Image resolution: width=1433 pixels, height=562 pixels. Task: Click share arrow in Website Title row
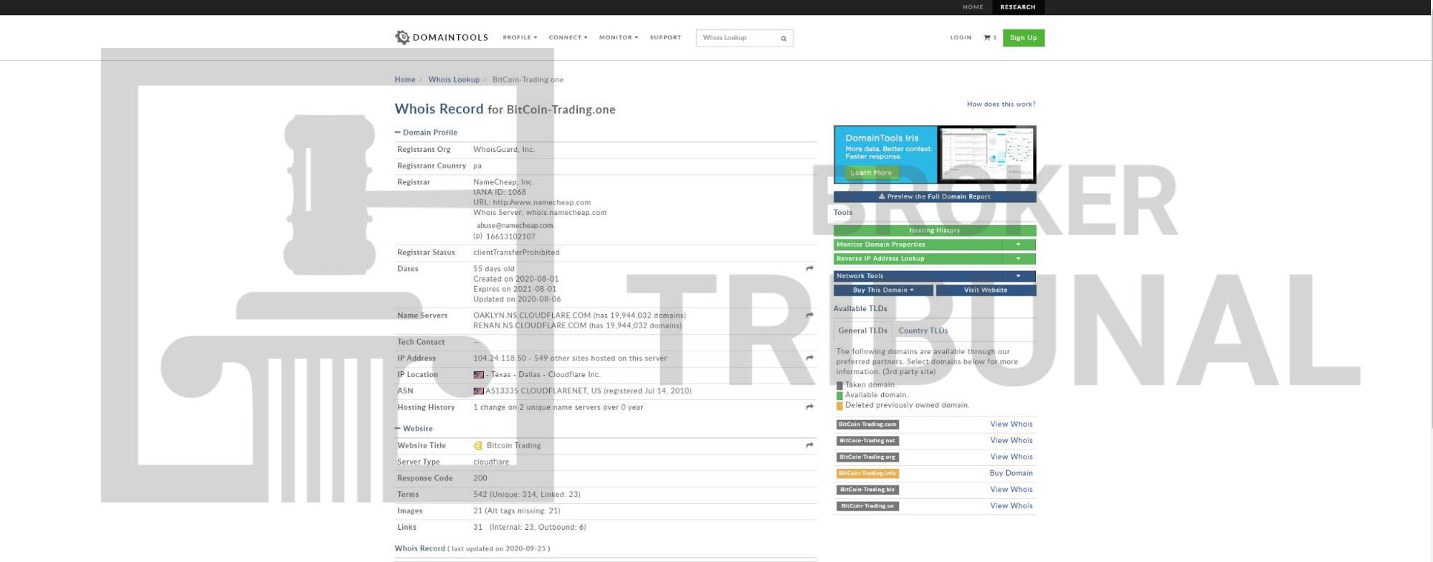pyautogui.click(x=809, y=445)
